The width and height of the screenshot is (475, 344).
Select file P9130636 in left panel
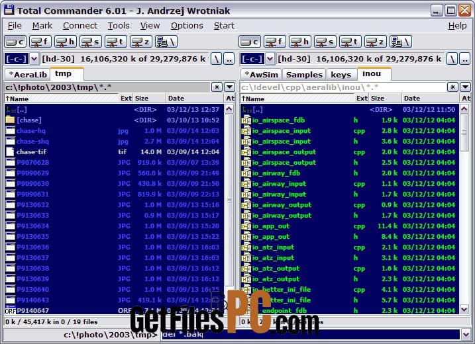click(x=114, y=247)
